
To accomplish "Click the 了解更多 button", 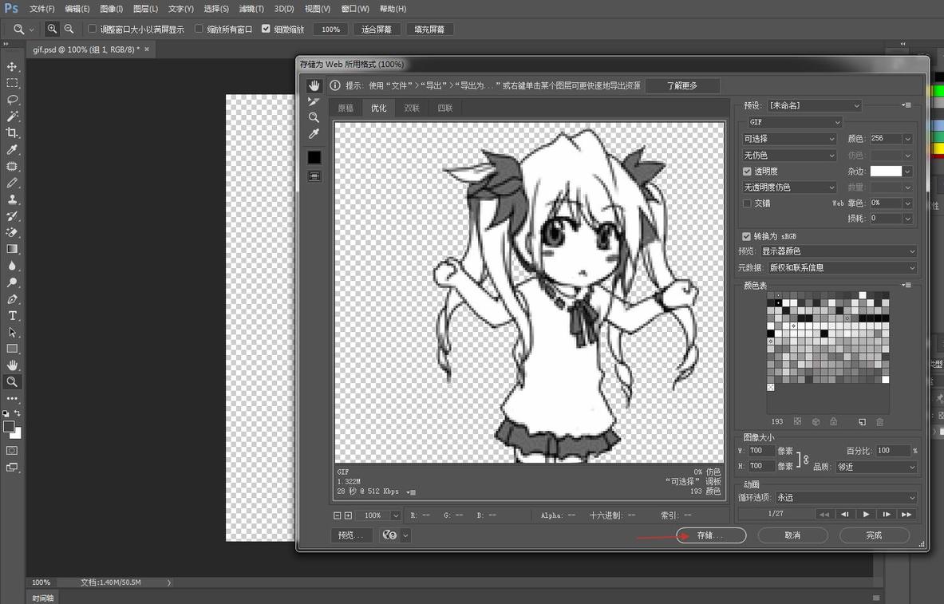I will click(x=682, y=85).
